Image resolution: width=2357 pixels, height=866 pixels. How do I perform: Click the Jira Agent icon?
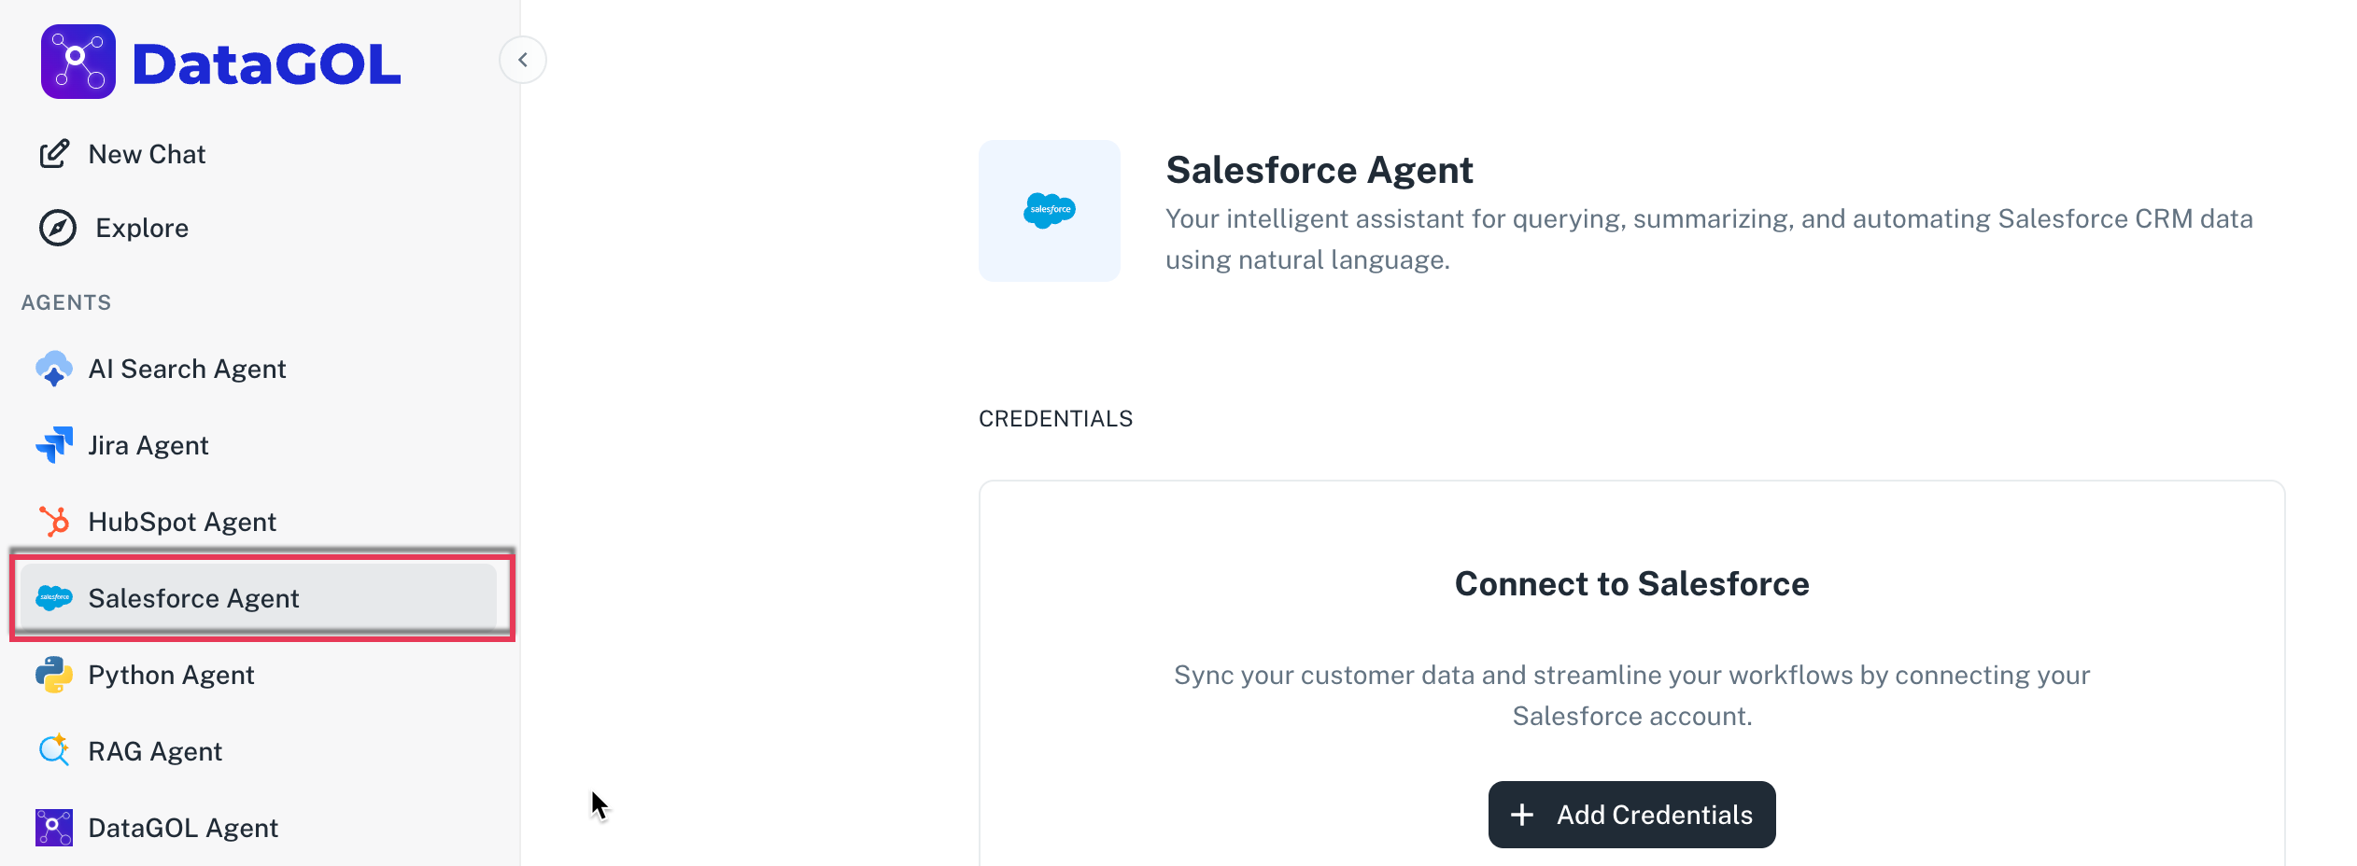54,445
